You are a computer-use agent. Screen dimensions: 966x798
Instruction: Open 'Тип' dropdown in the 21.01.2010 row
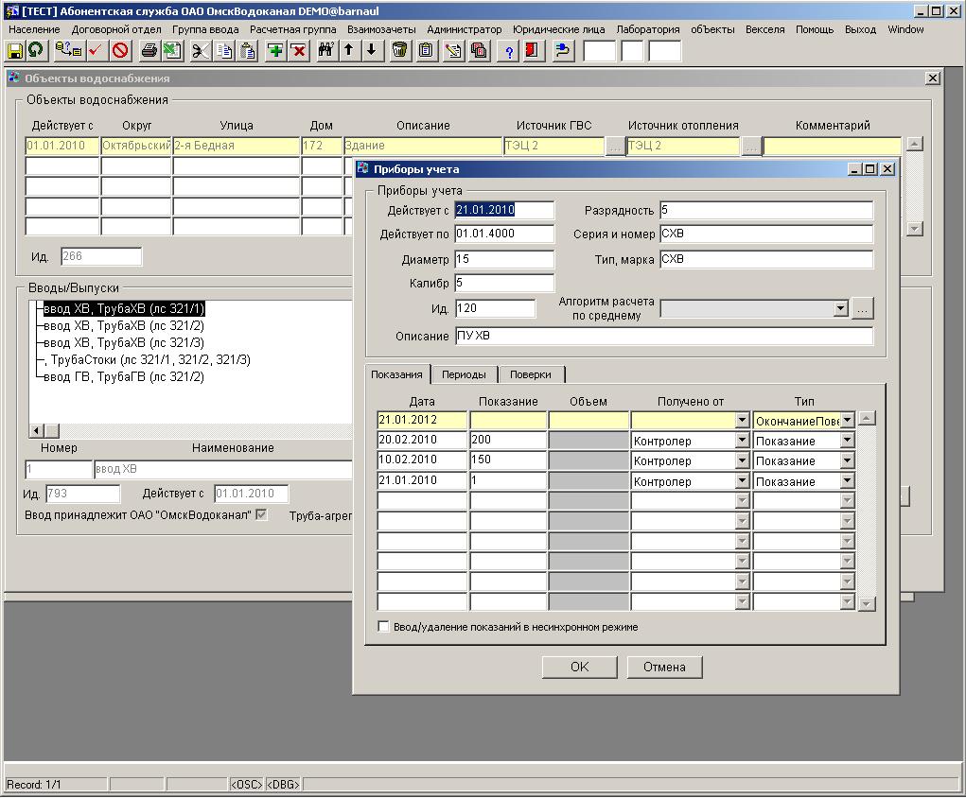click(847, 481)
